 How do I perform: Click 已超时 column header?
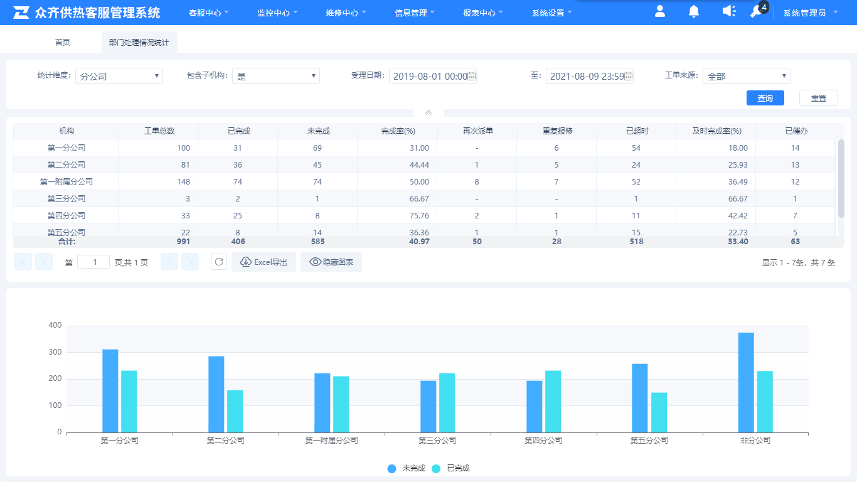pyautogui.click(x=637, y=131)
